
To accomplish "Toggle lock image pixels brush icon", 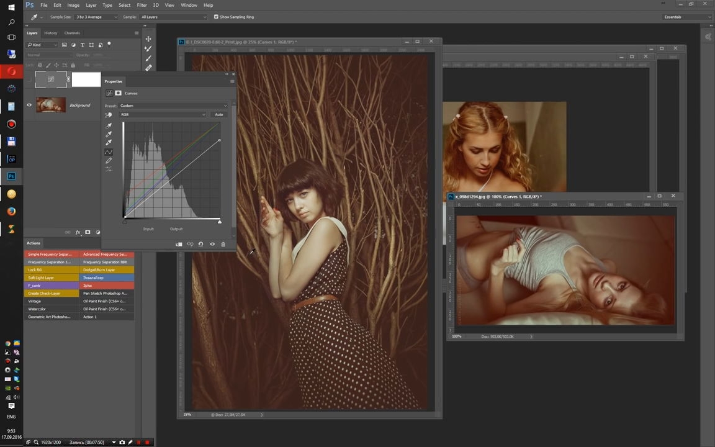I will [48, 65].
